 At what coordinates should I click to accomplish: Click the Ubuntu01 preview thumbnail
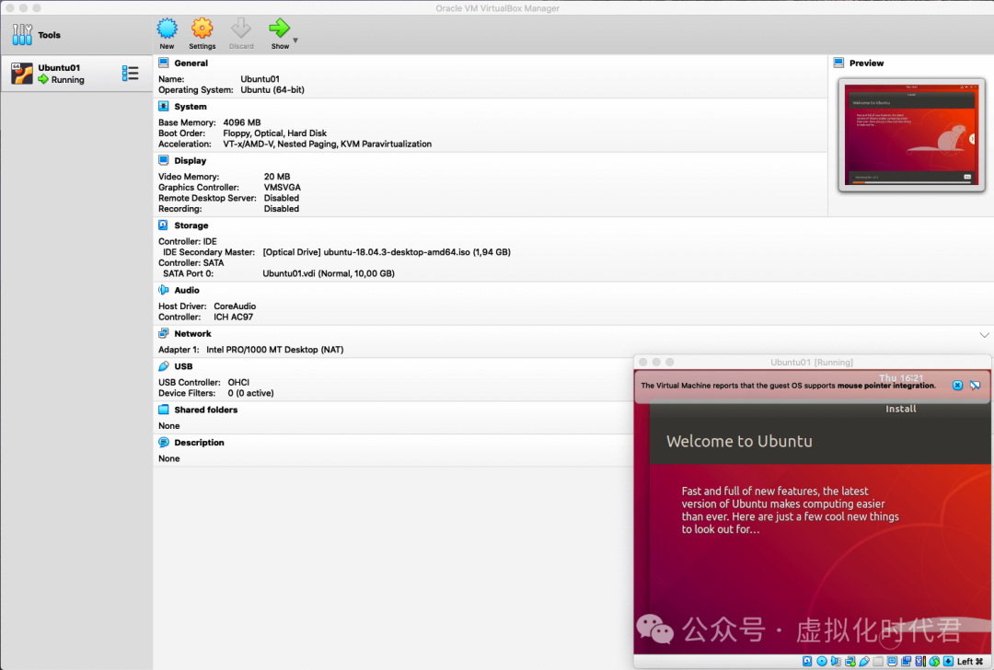point(911,135)
